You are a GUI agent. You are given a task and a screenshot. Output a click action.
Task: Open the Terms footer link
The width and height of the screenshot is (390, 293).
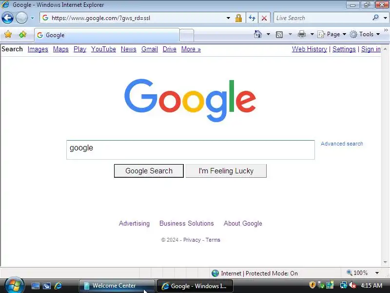click(x=213, y=240)
